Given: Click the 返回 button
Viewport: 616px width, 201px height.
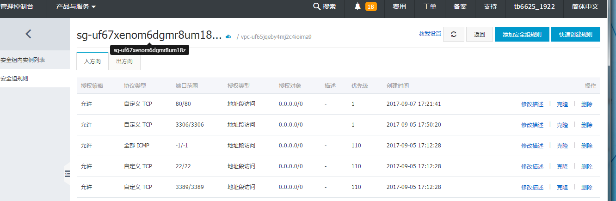Looking at the screenshot, I should [480, 34].
